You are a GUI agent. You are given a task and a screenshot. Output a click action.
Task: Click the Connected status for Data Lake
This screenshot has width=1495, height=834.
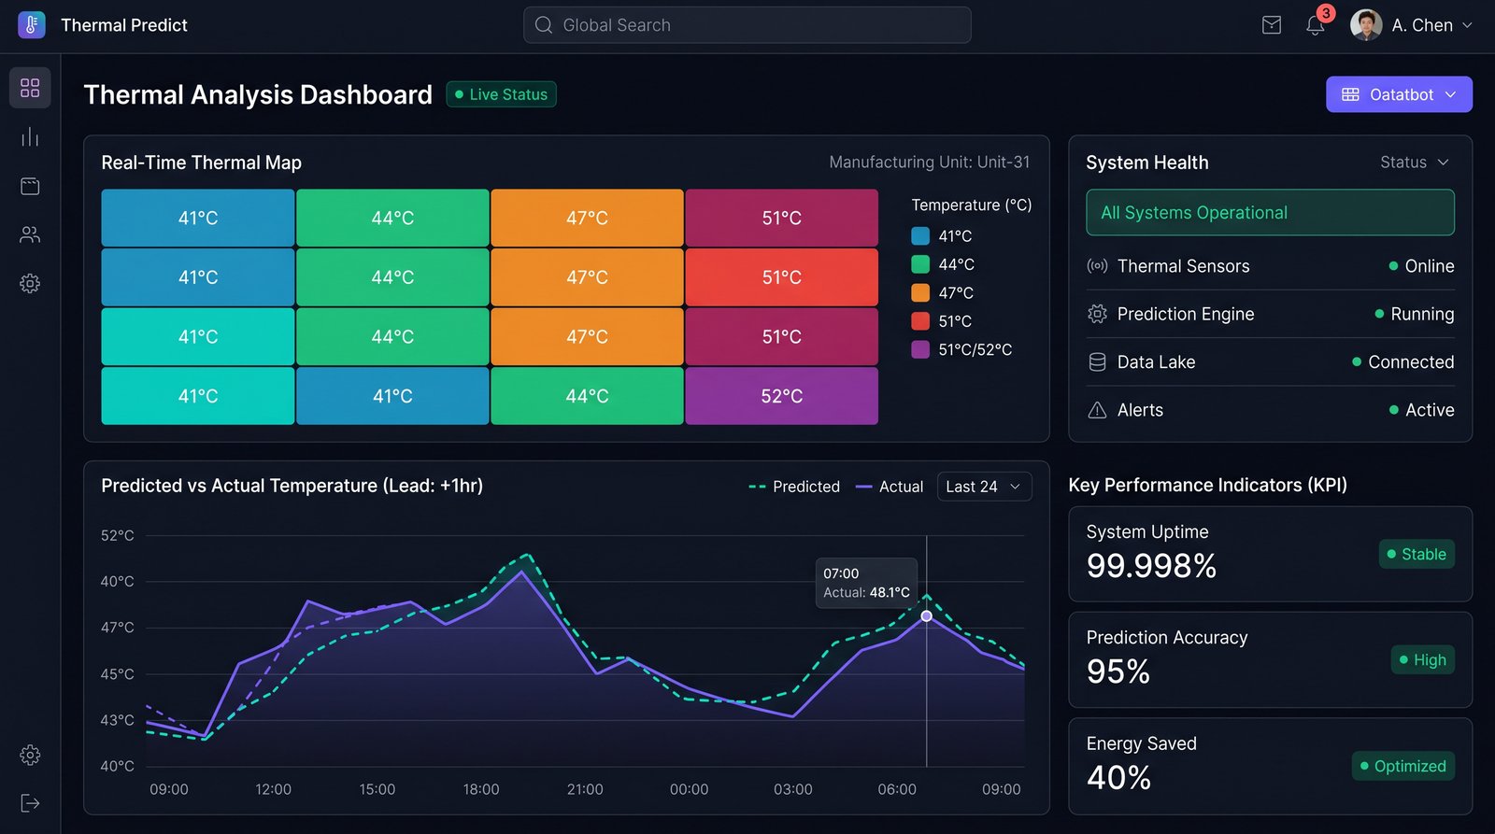click(1403, 362)
